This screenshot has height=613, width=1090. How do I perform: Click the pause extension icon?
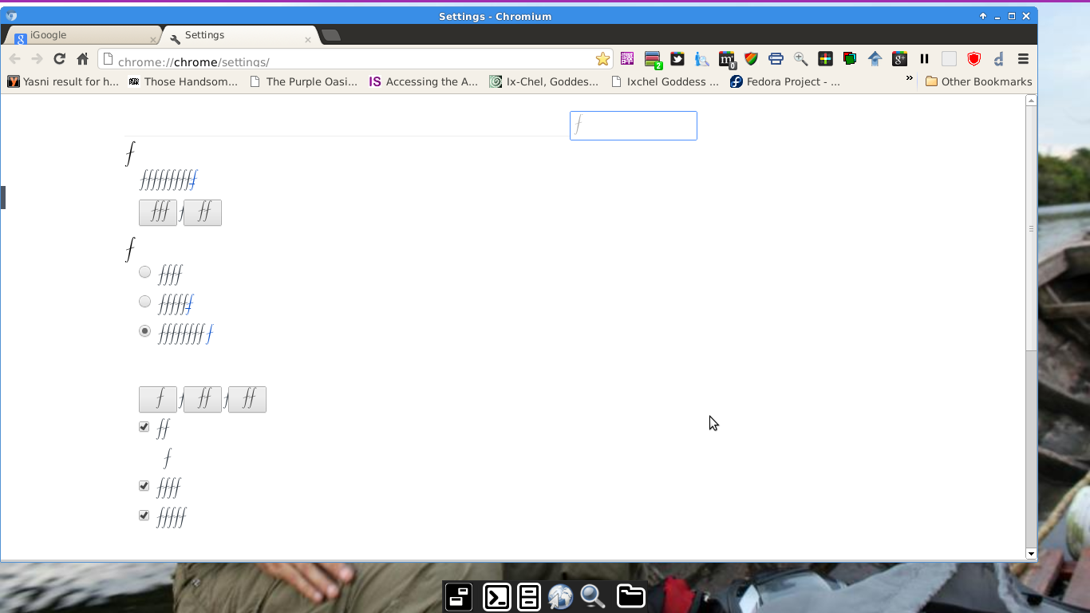pyautogui.click(x=924, y=59)
